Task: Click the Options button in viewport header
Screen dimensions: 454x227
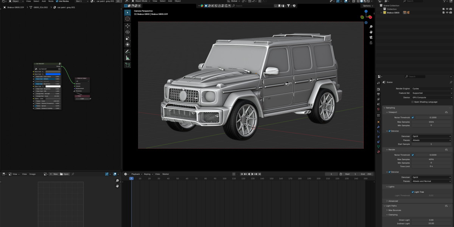Action: [367, 6]
